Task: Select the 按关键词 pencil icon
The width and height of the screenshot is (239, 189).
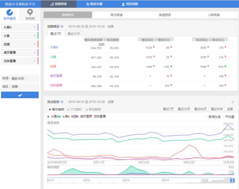Action: [9, 13]
